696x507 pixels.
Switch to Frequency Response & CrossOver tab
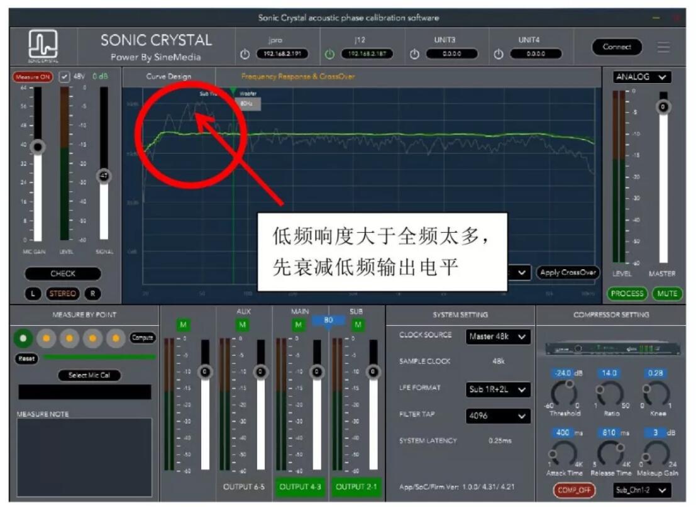[298, 76]
